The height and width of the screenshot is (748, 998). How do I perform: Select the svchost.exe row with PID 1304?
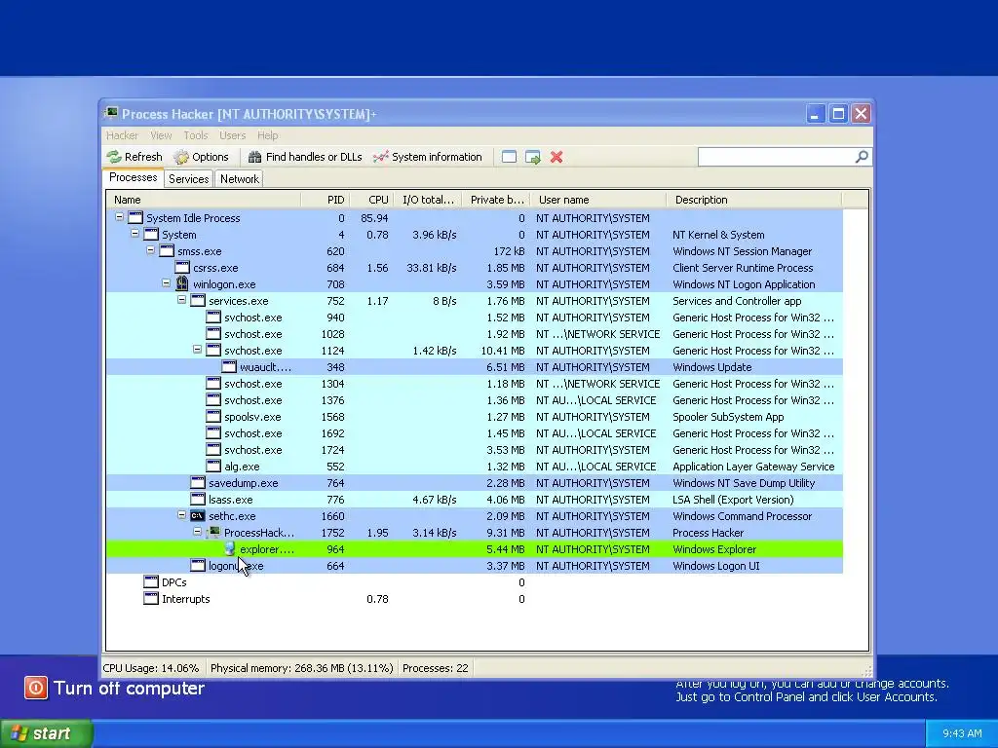point(475,383)
